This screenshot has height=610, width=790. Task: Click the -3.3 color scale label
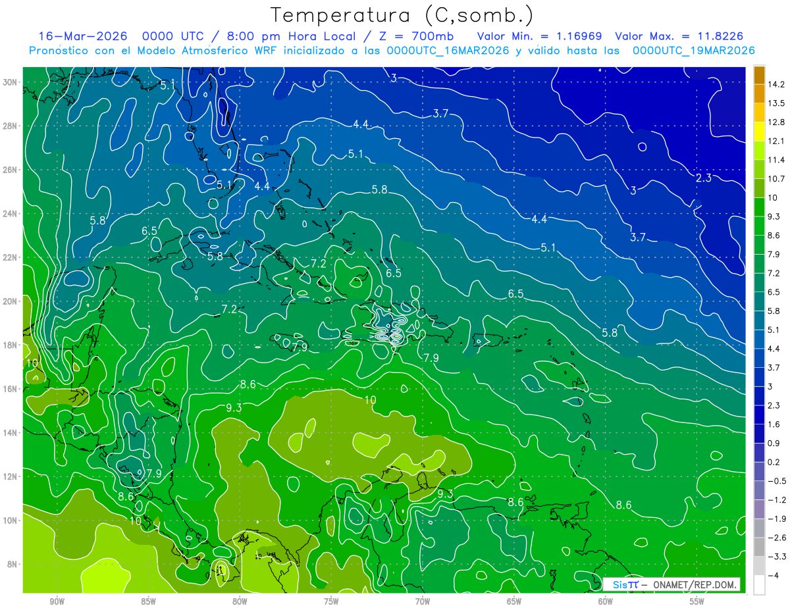point(777,557)
